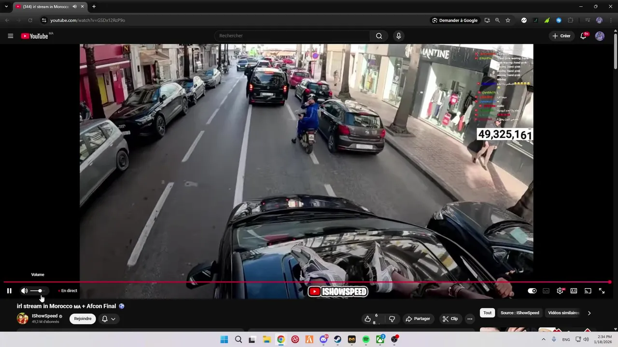
Task: Mute the video with the speaker icon
Action: click(24, 291)
